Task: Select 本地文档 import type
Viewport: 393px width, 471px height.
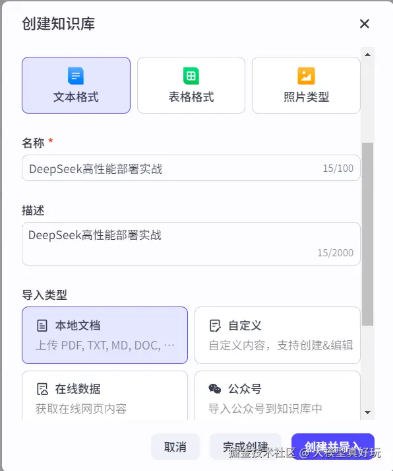Action: tap(105, 335)
